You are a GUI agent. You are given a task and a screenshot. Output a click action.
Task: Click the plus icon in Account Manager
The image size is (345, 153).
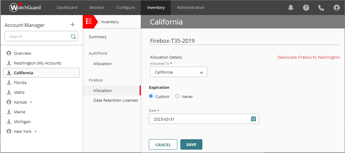(x=72, y=25)
